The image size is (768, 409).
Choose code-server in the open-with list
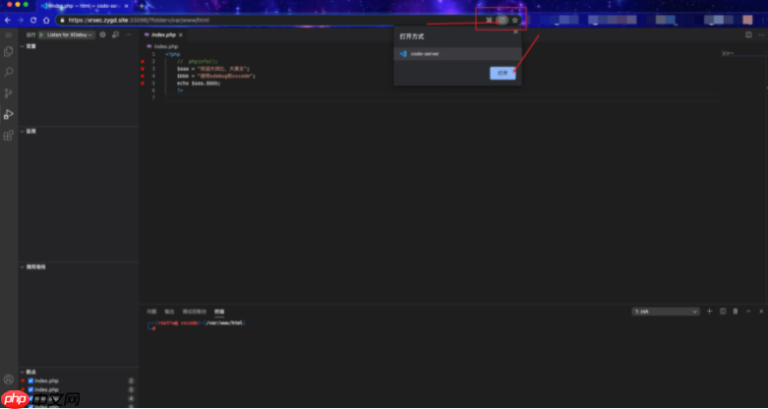pyautogui.click(x=457, y=54)
